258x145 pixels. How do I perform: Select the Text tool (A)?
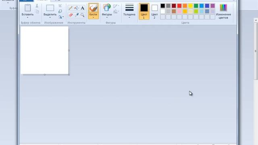tap(82, 8)
